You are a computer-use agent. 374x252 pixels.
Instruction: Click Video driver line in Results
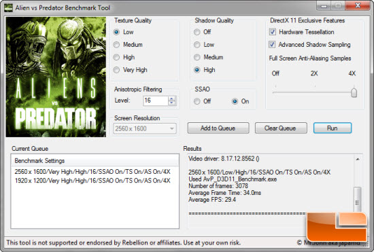click(x=224, y=159)
